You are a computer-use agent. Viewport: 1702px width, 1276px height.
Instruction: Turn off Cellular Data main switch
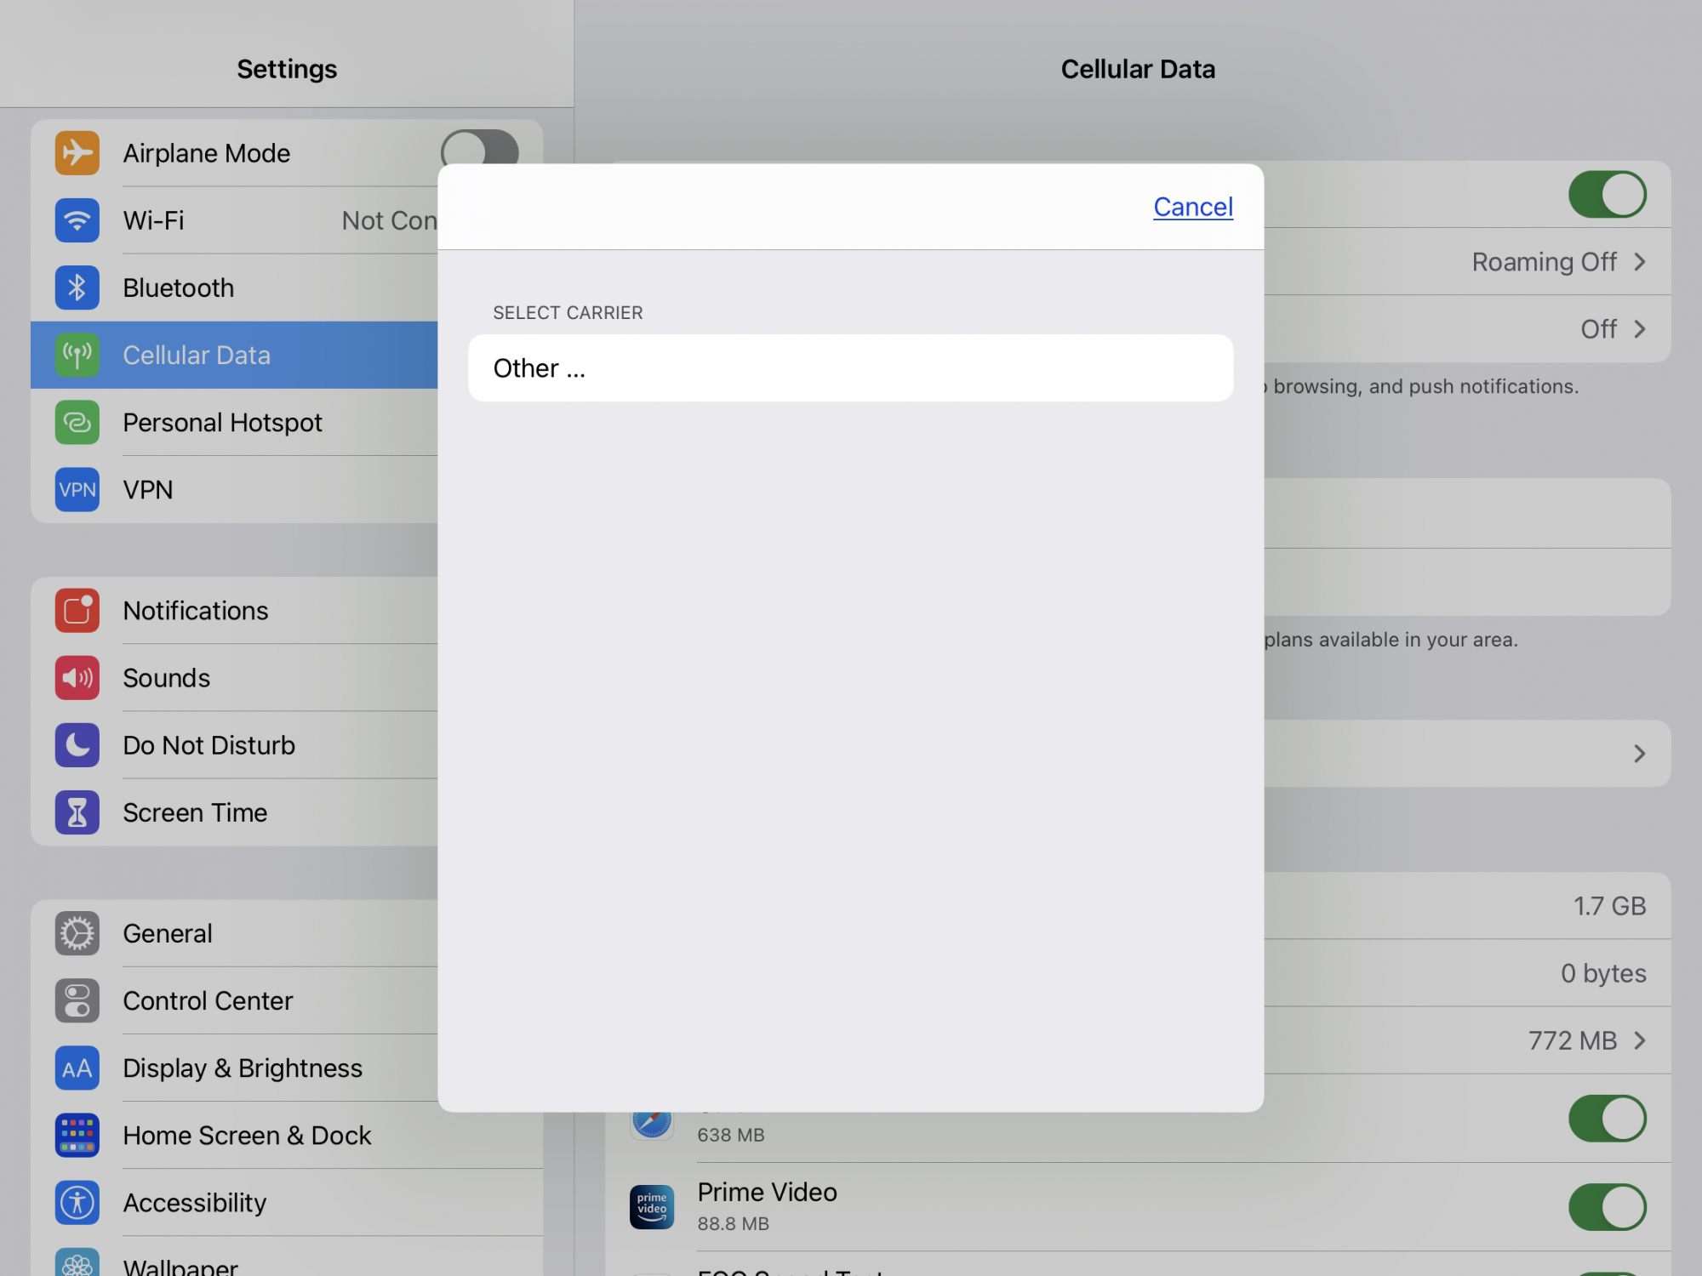click(1607, 195)
